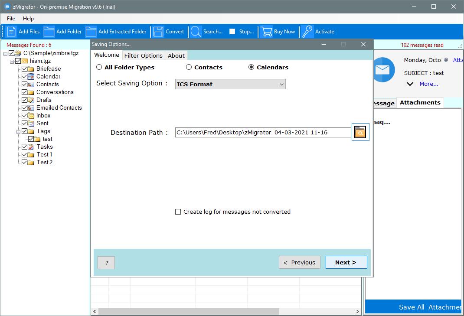Open the Attachments tab in preview pane

click(x=420, y=103)
